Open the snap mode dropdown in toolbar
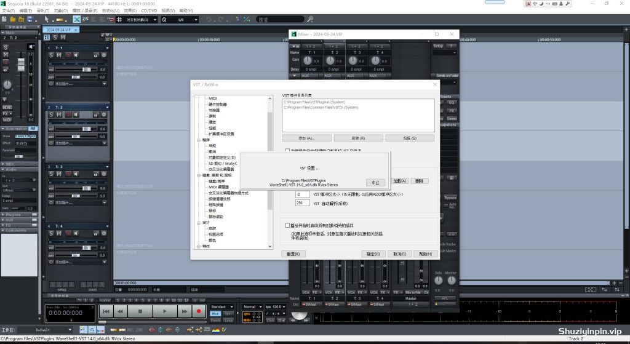 click(155, 20)
